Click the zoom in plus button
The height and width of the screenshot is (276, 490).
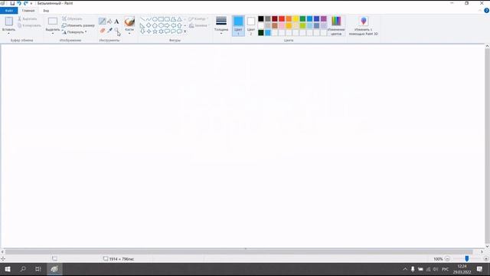pos(486,259)
